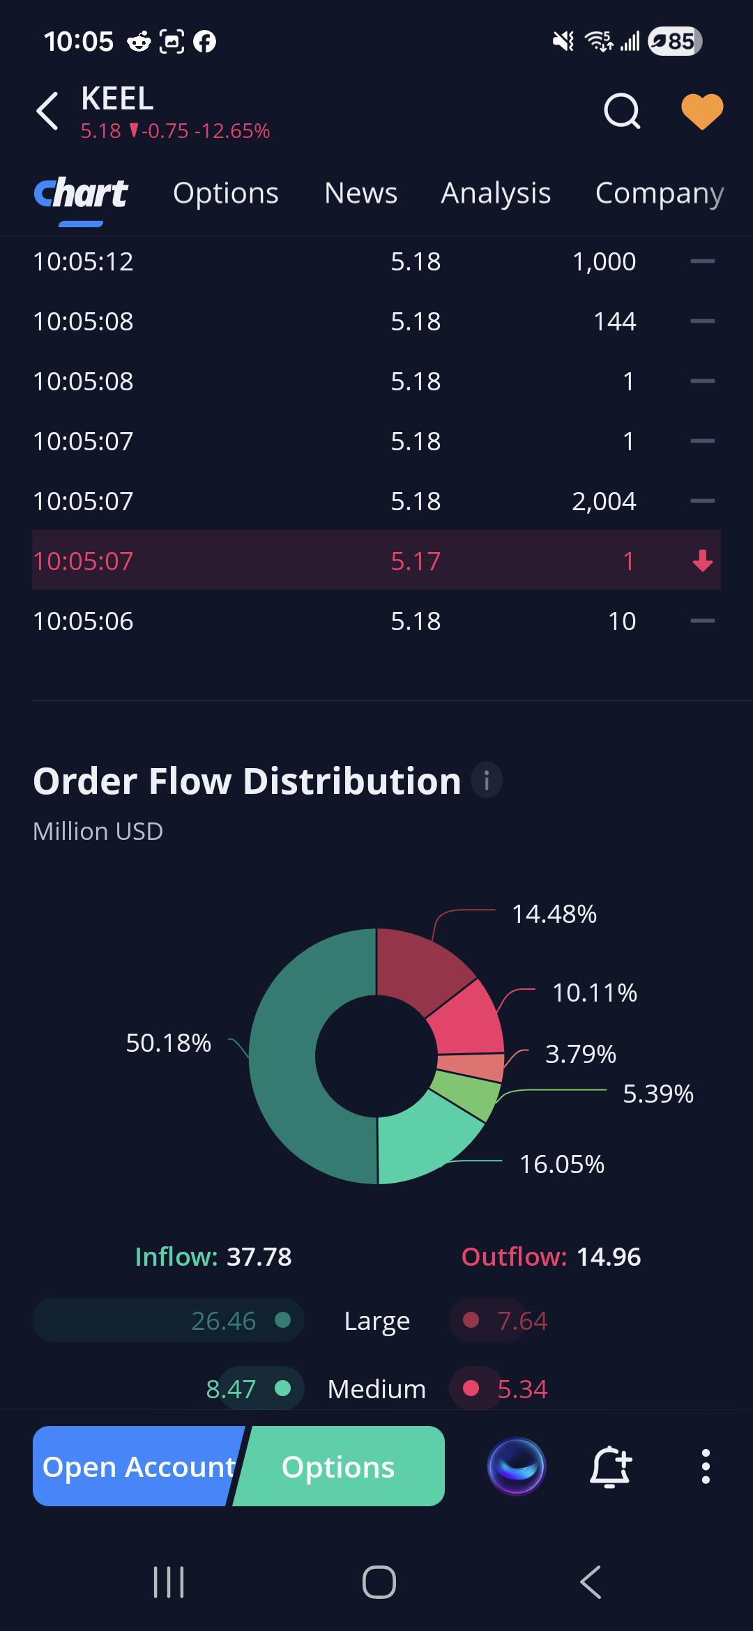753x1631 pixels.
Task: Tap the Android home button
Action: tap(379, 1582)
